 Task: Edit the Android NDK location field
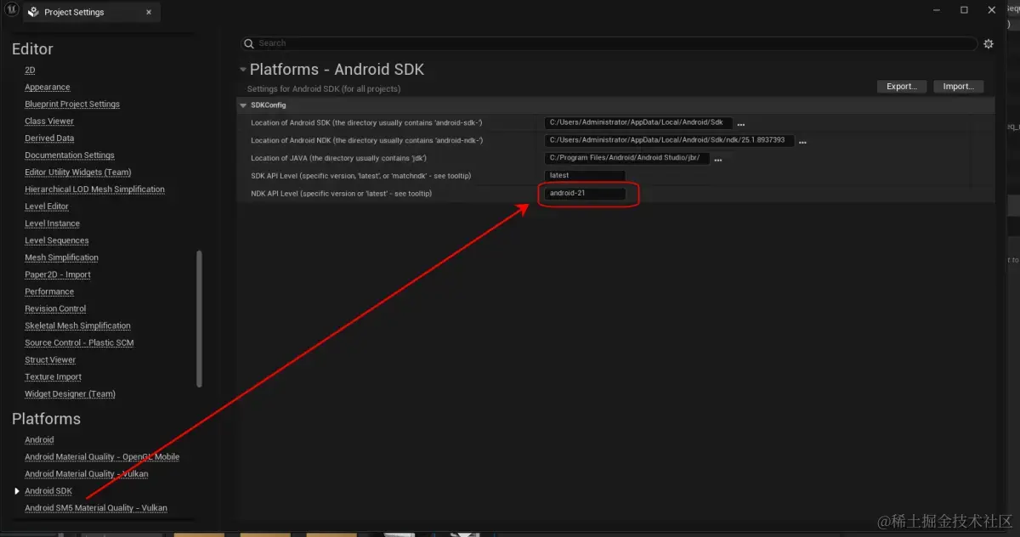[669, 140]
